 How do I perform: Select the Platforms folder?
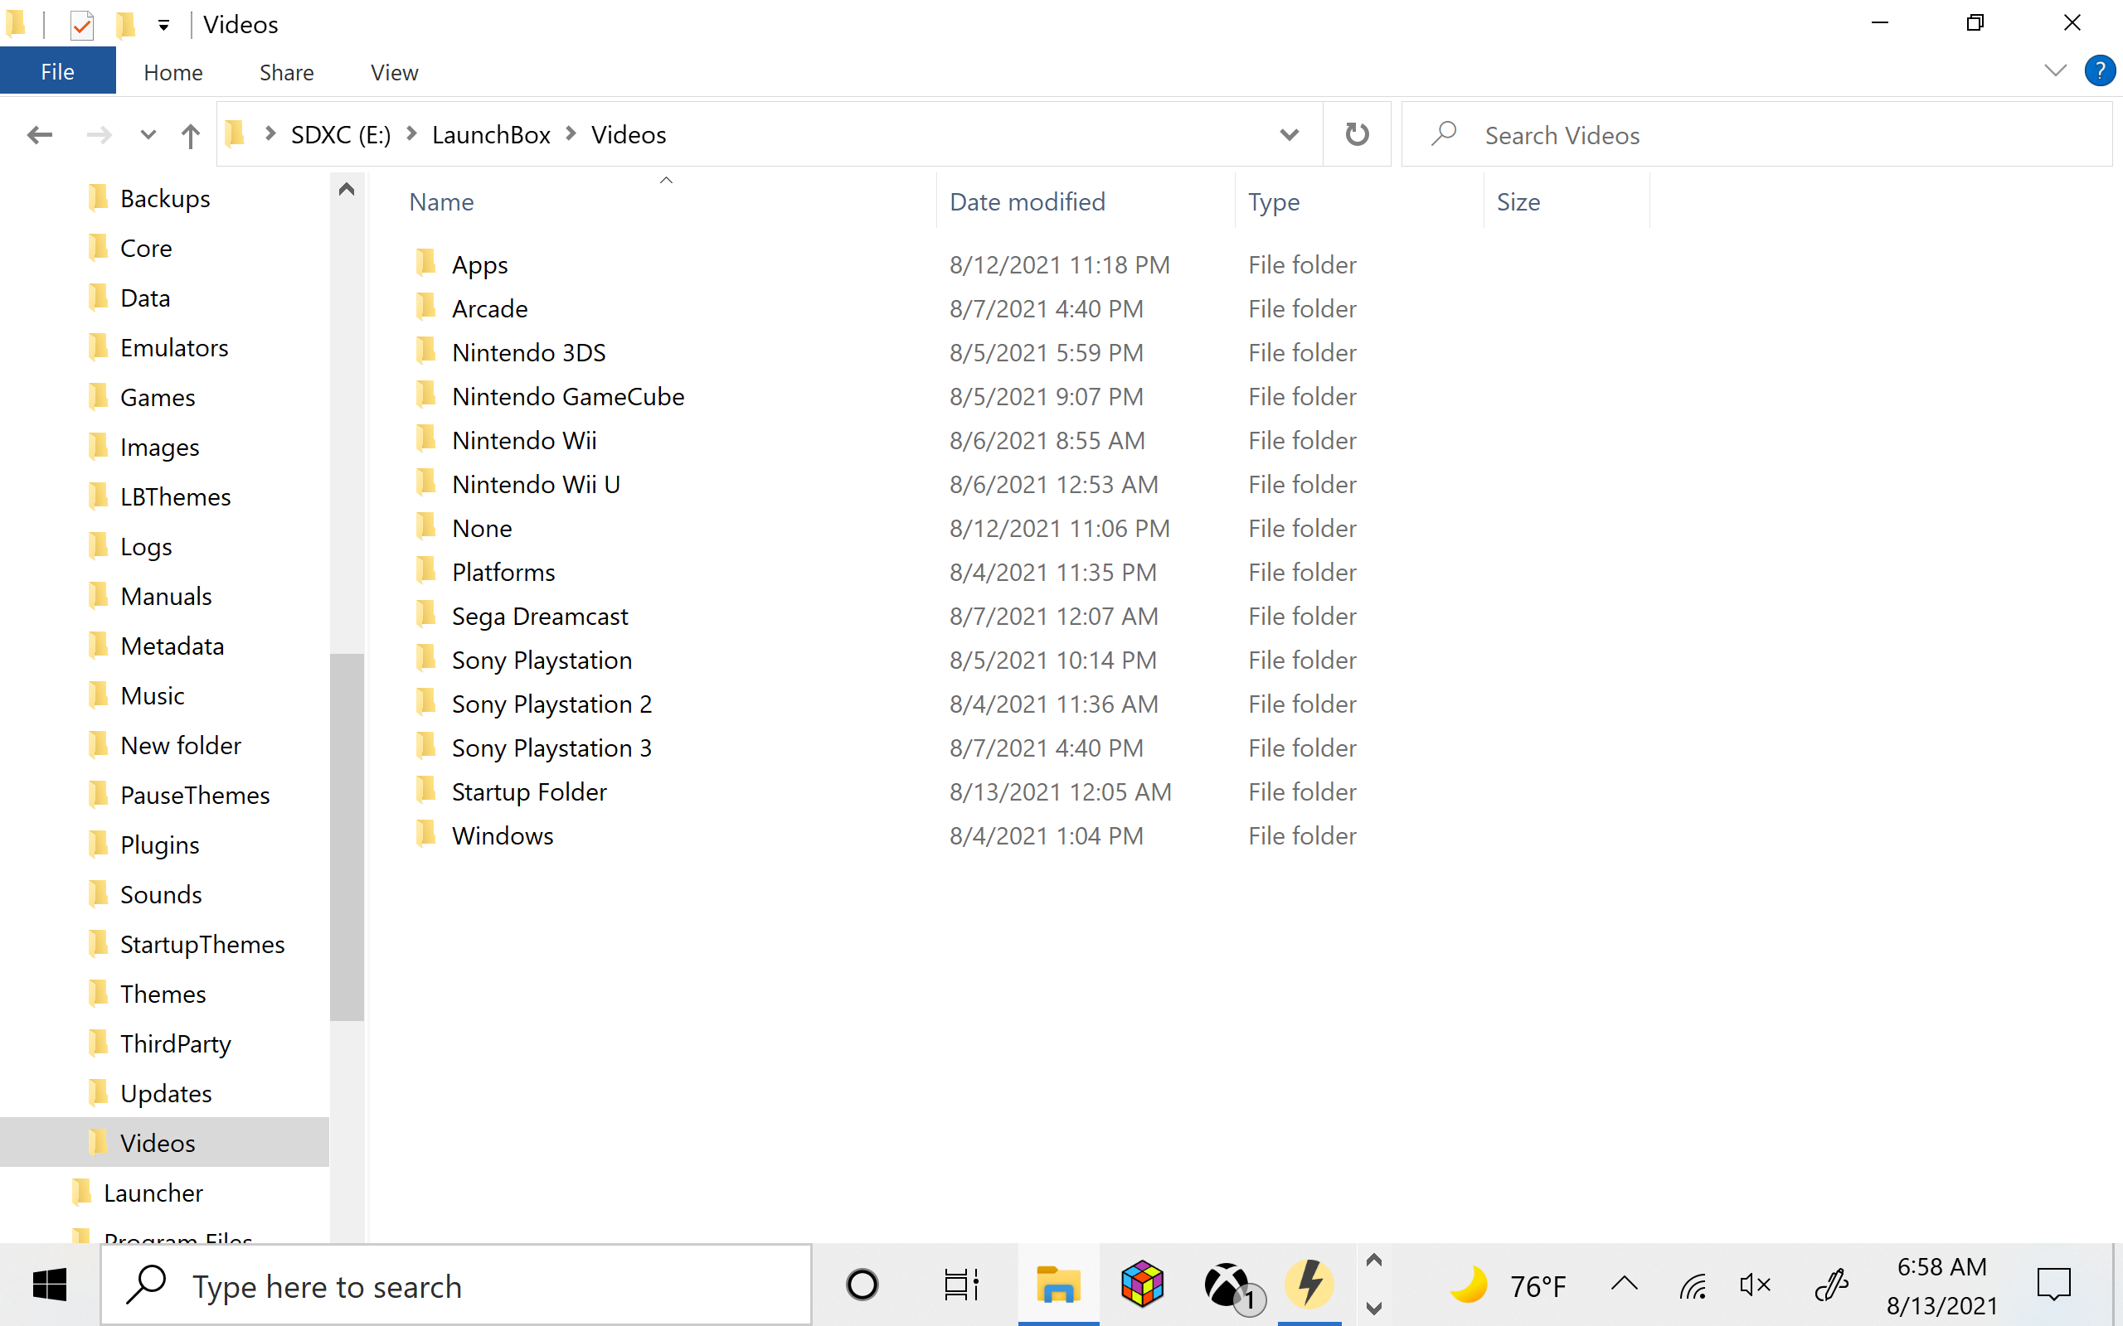[503, 571]
